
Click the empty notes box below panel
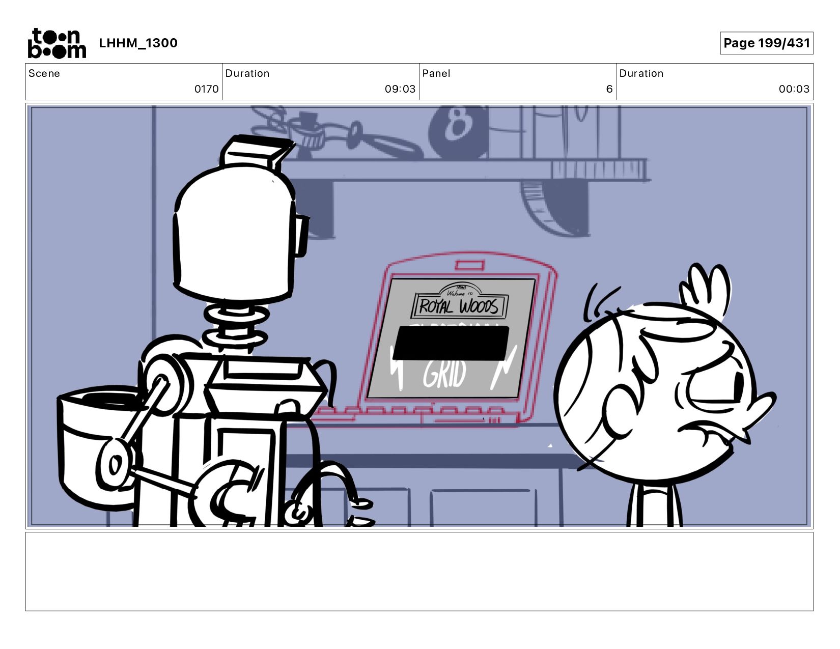419,571
